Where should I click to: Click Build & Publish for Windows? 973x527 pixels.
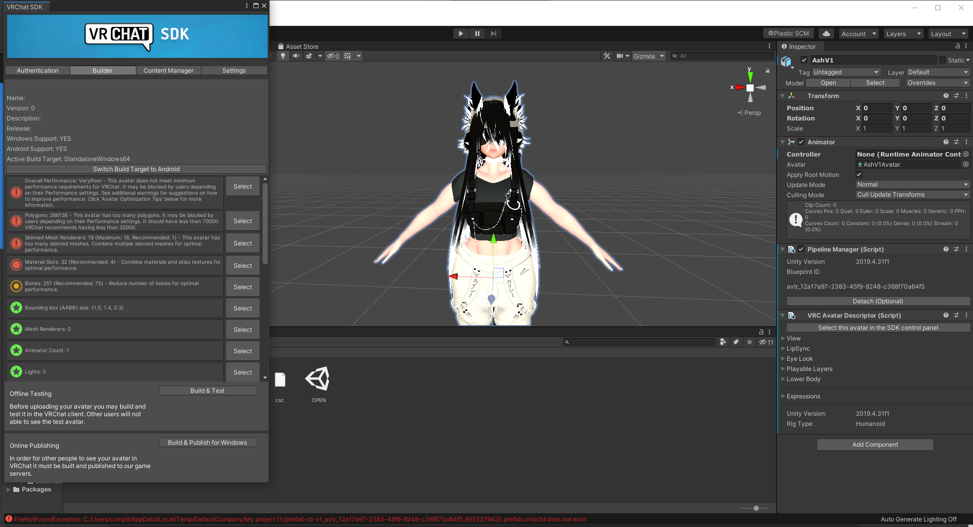(208, 443)
